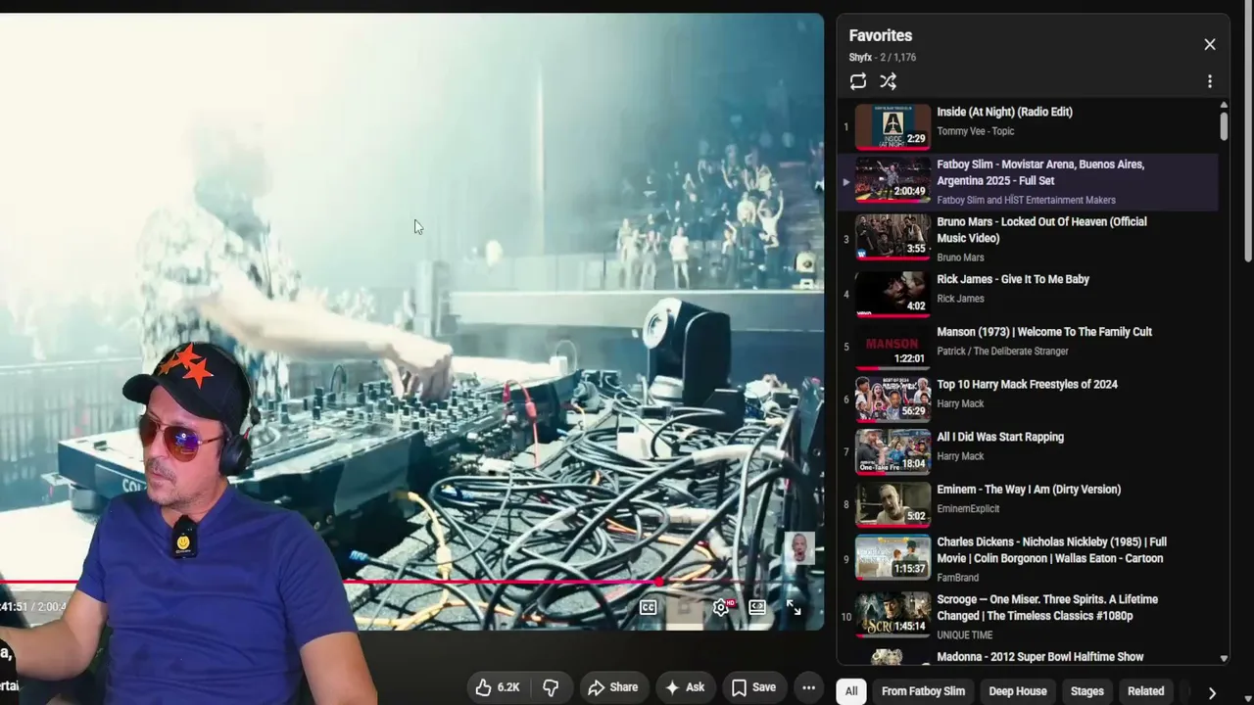Click title 'Fatboy Slim - Movistar Arena, Buenos Aires'
This screenshot has height=705, width=1254.
[x=1040, y=172]
